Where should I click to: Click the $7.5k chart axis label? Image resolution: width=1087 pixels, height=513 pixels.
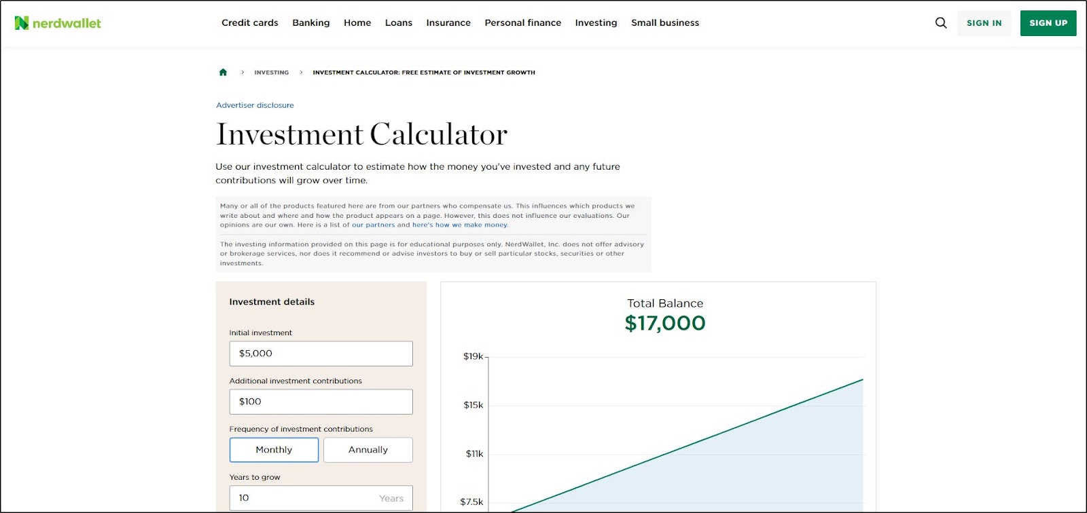pyautogui.click(x=471, y=502)
